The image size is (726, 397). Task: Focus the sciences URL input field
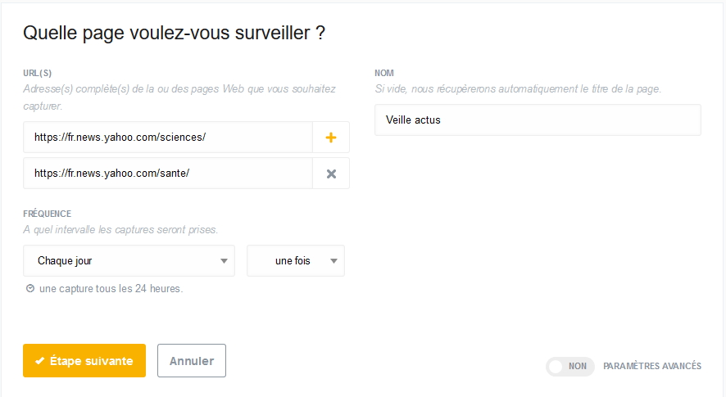[168, 138]
